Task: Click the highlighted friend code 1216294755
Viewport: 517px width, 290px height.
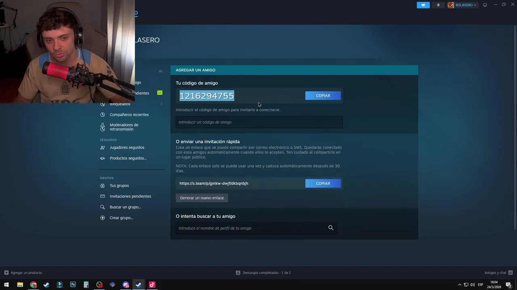Action: 206,95
